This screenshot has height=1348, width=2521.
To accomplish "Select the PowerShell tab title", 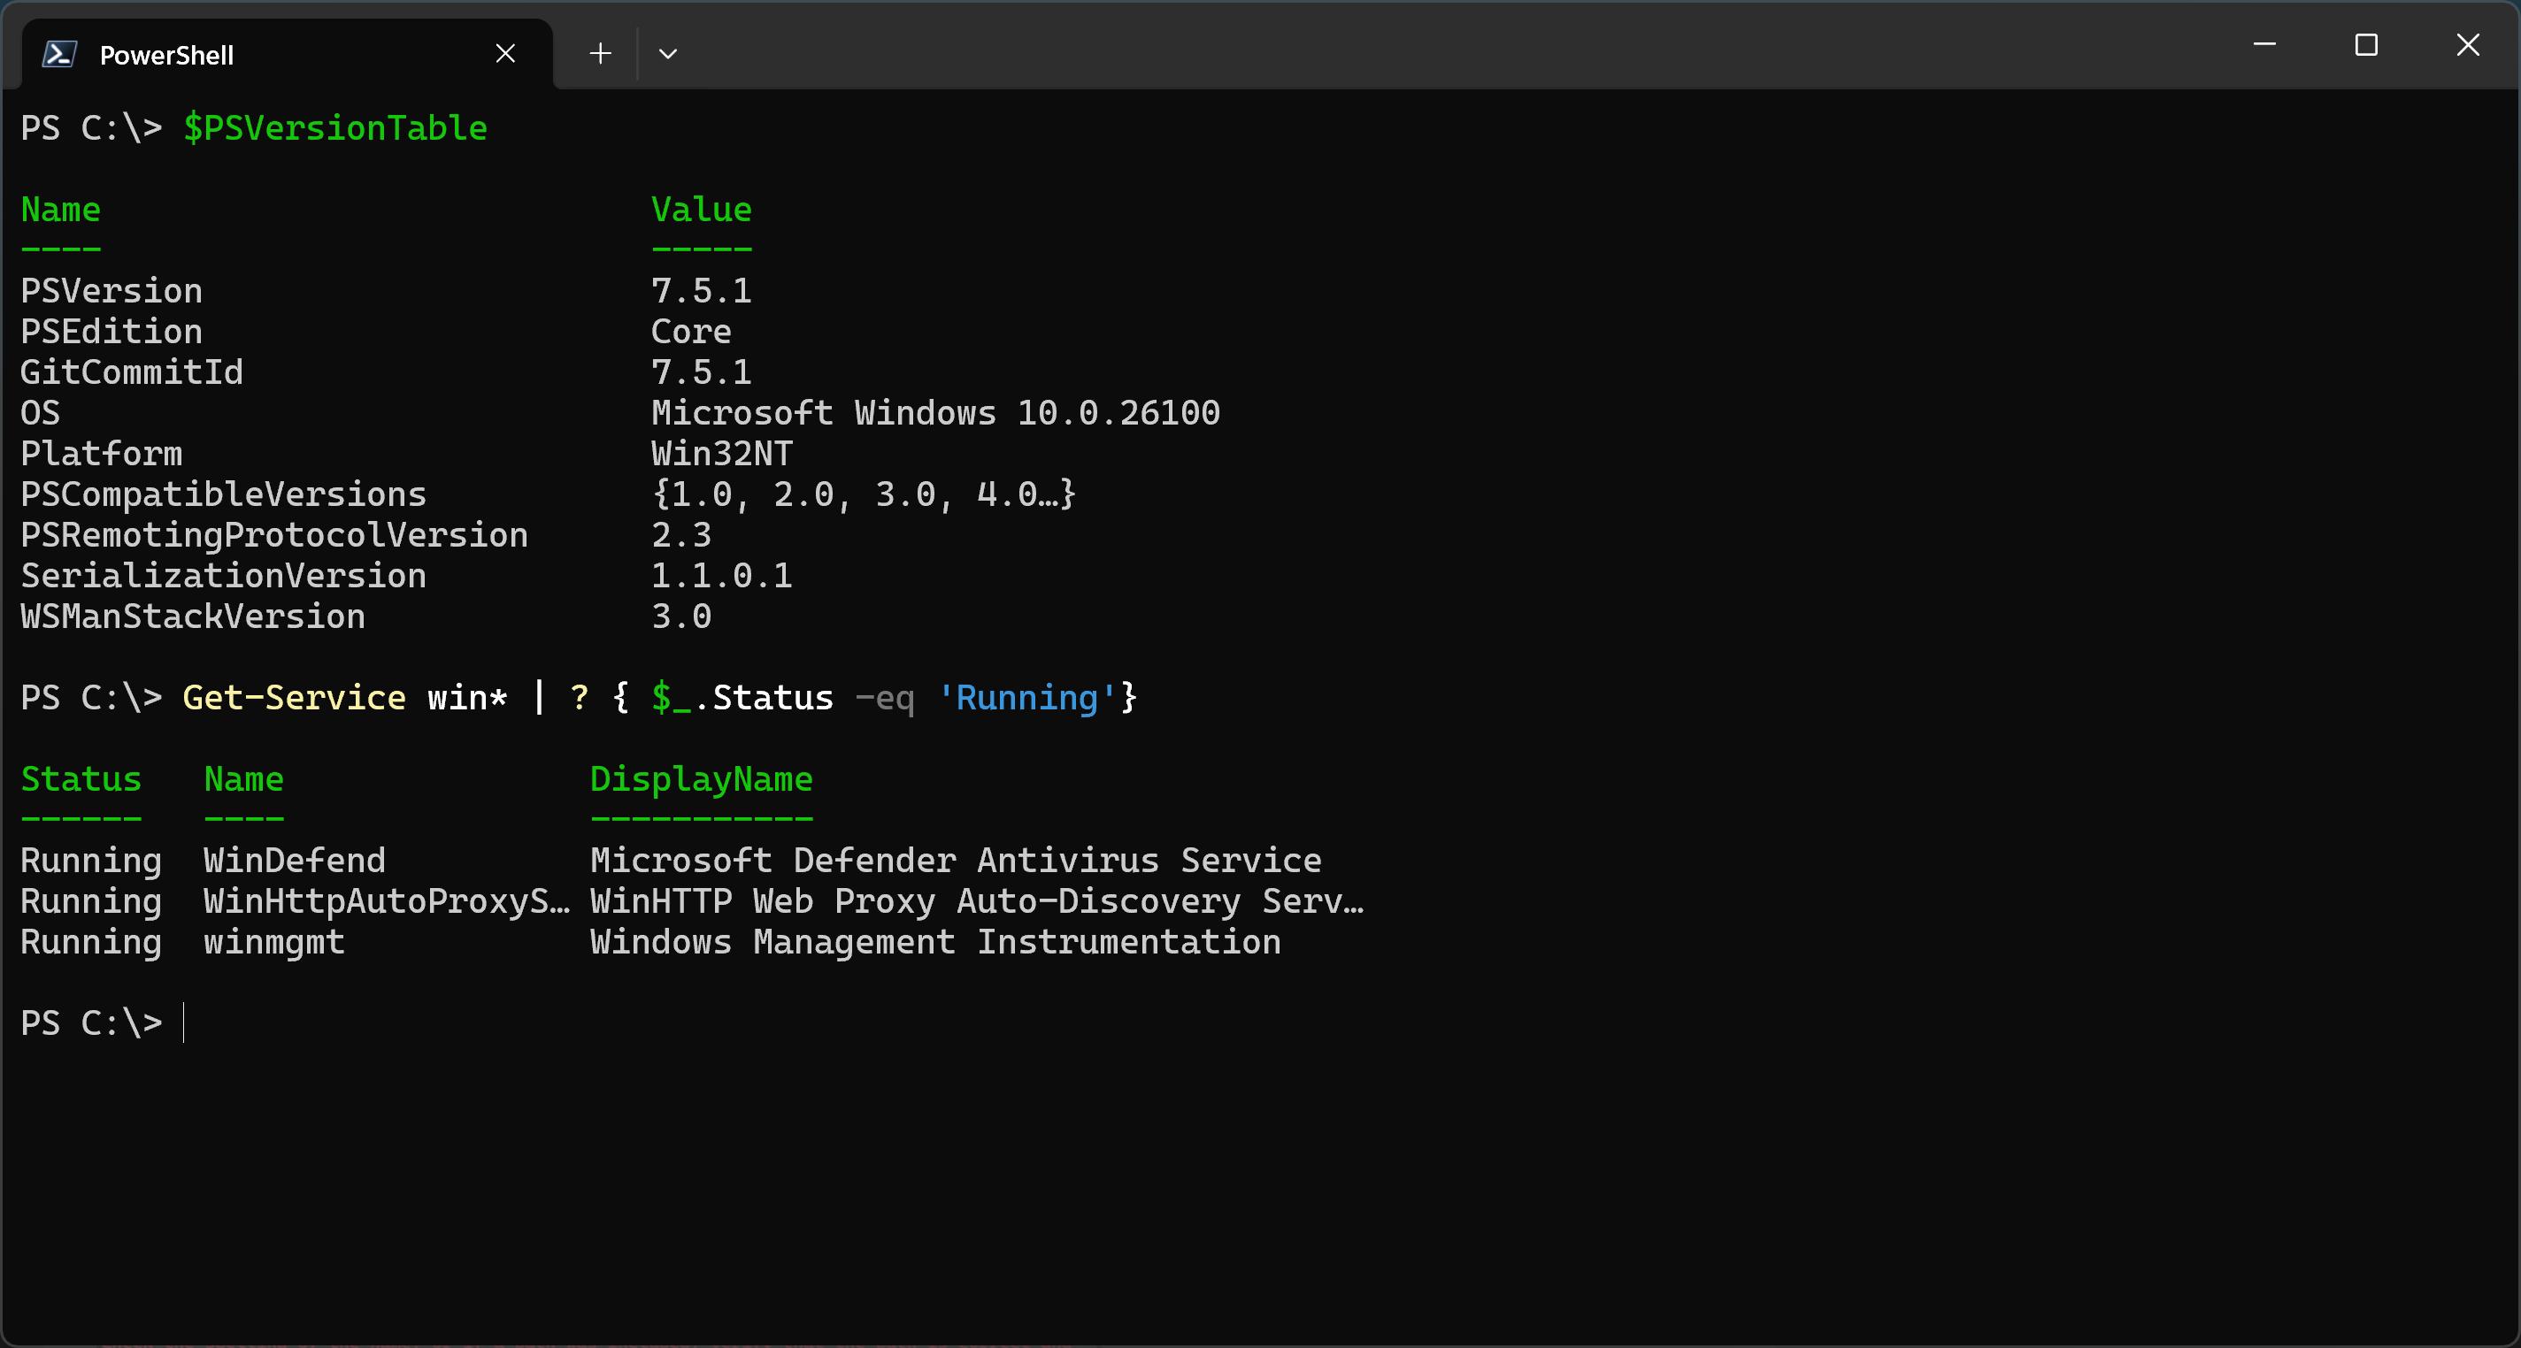I will click(167, 56).
